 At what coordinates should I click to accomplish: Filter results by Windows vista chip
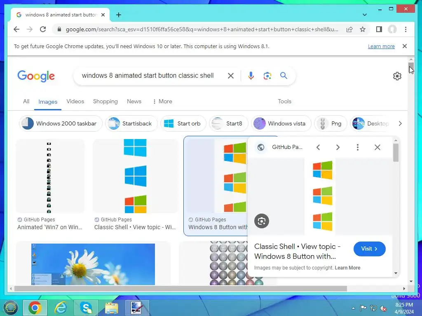point(281,123)
